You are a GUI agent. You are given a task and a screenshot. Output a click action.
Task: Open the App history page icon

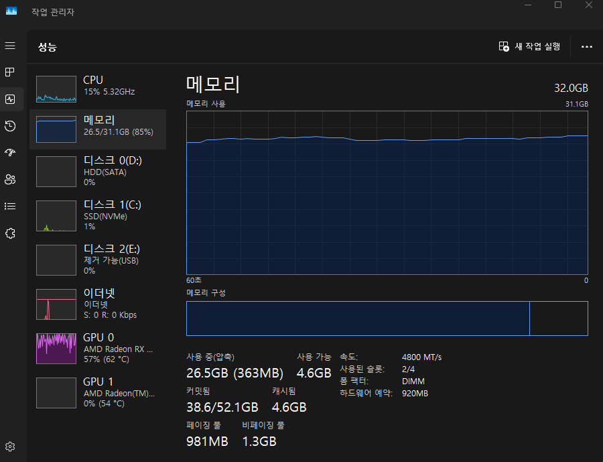(x=10, y=126)
